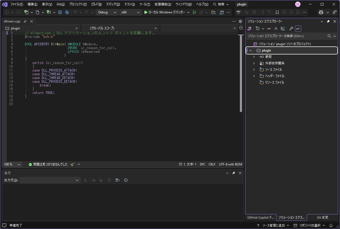Image resolution: width=340 pixels, height=229 pixels.
Task: Open the global scope dropdown
Action: tap(120, 28)
